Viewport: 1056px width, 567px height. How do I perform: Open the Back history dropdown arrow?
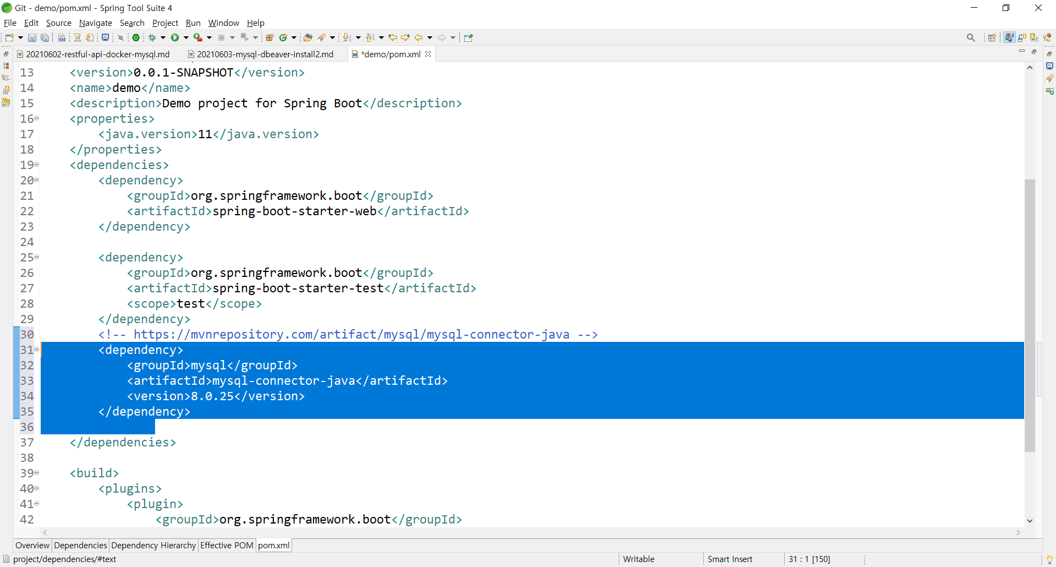click(x=430, y=37)
